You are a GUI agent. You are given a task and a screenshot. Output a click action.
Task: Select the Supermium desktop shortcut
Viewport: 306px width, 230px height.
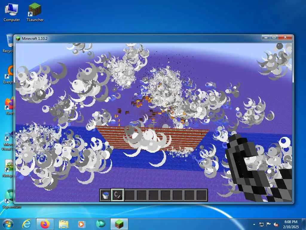tap(10, 199)
